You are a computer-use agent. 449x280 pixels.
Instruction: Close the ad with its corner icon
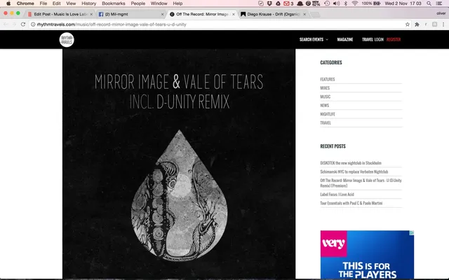tap(412, 233)
